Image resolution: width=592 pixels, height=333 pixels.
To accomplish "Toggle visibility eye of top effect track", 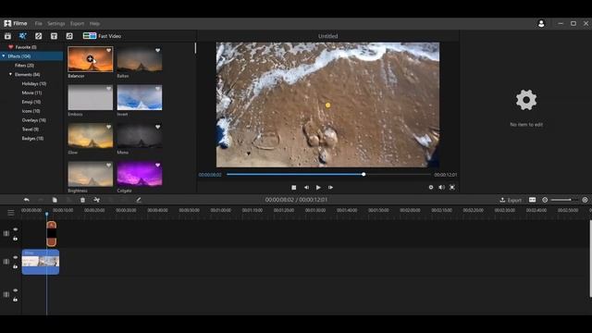I will [x=16, y=229].
